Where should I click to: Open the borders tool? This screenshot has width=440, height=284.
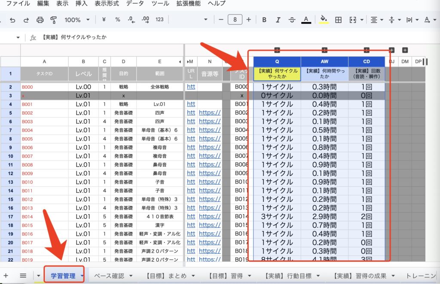[339, 20]
